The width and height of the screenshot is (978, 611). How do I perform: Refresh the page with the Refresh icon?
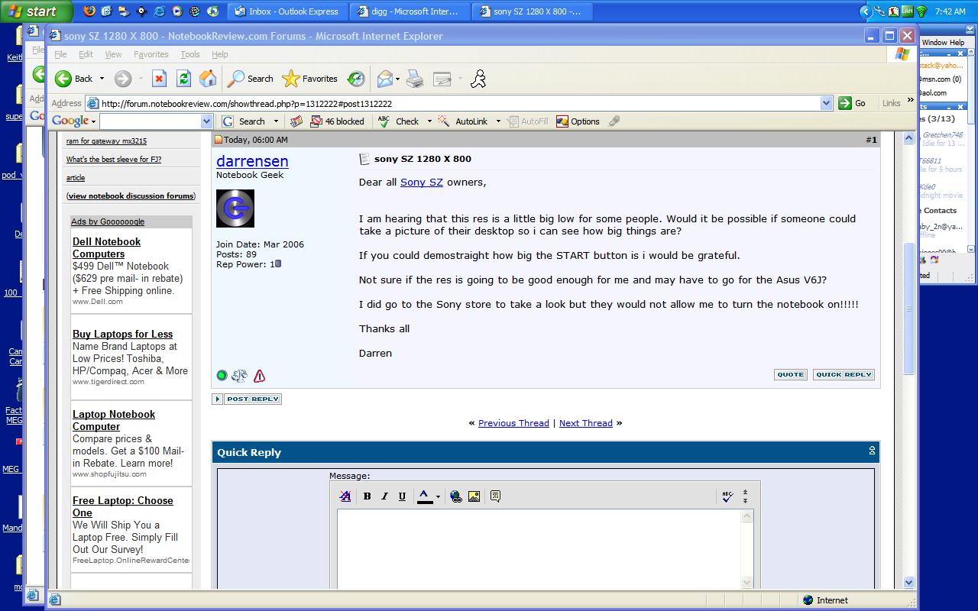pos(183,79)
